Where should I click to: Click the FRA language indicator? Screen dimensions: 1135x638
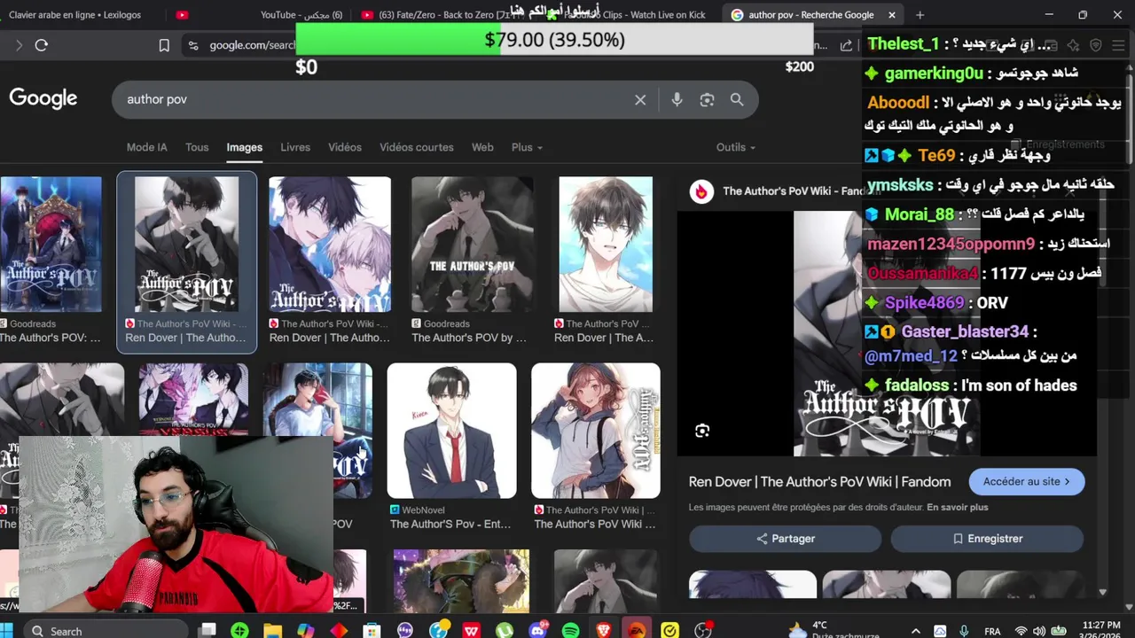(x=992, y=631)
